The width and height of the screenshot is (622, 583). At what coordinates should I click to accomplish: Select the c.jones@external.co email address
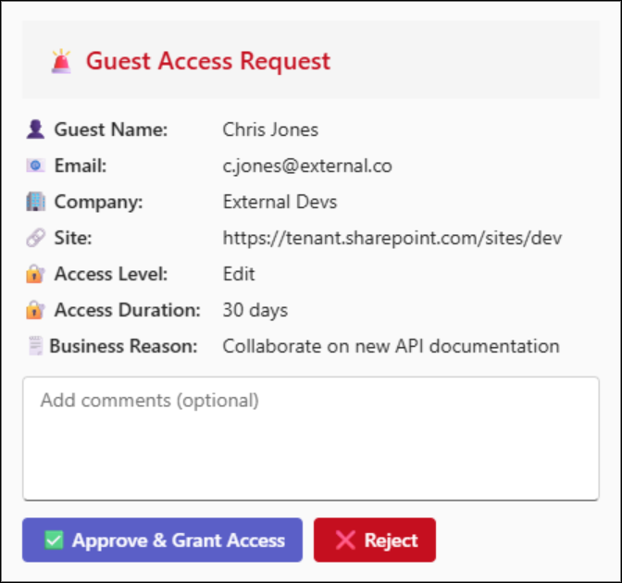pos(307,166)
